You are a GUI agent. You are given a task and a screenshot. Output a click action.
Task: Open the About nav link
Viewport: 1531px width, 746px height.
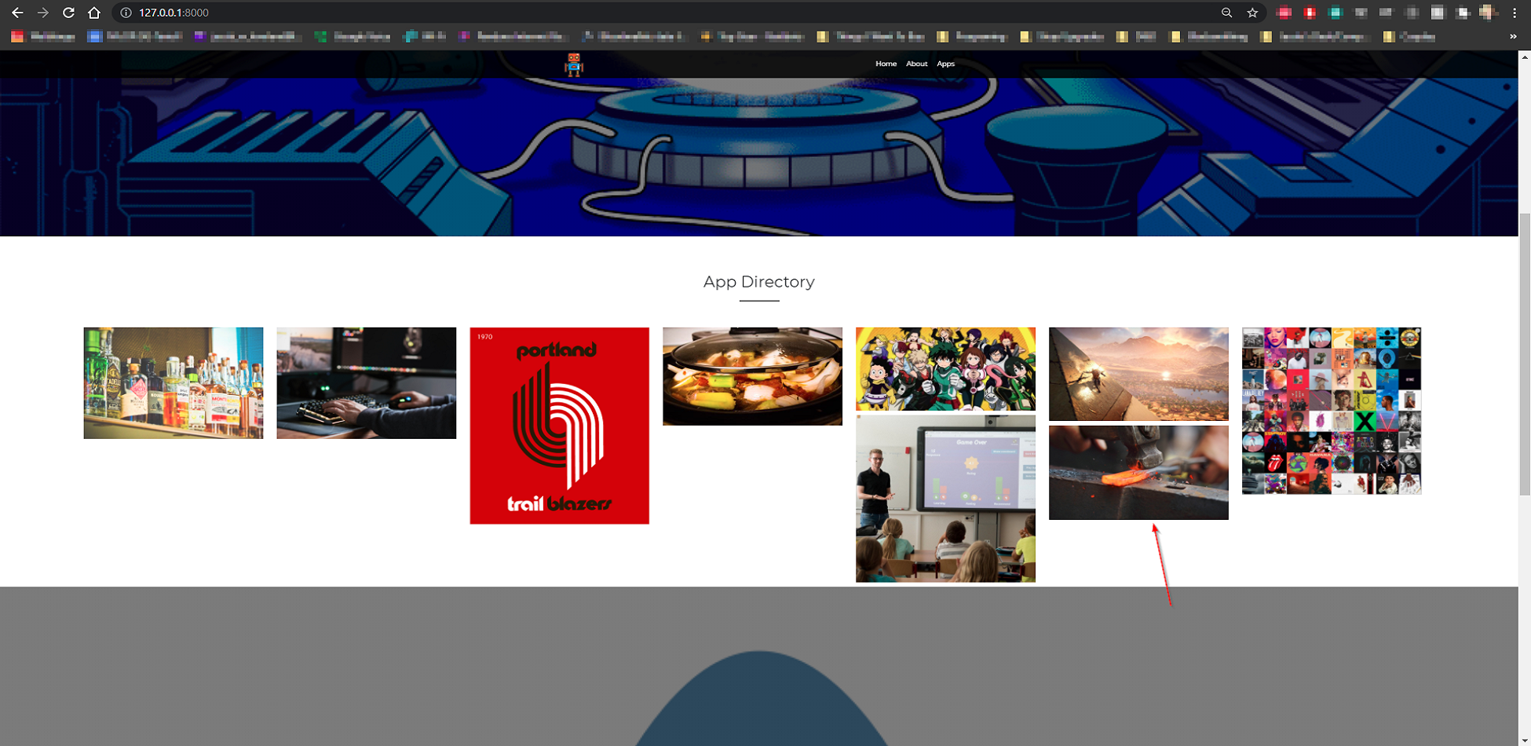point(916,64)
